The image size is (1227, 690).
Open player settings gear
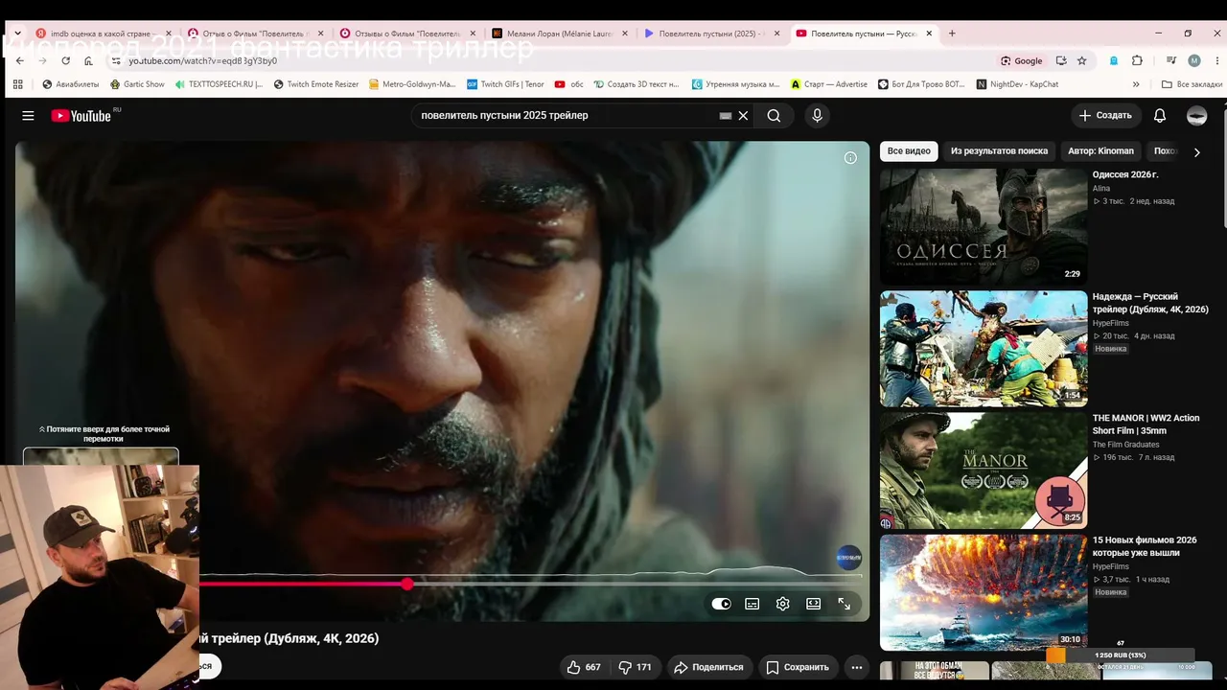point(783,604)
